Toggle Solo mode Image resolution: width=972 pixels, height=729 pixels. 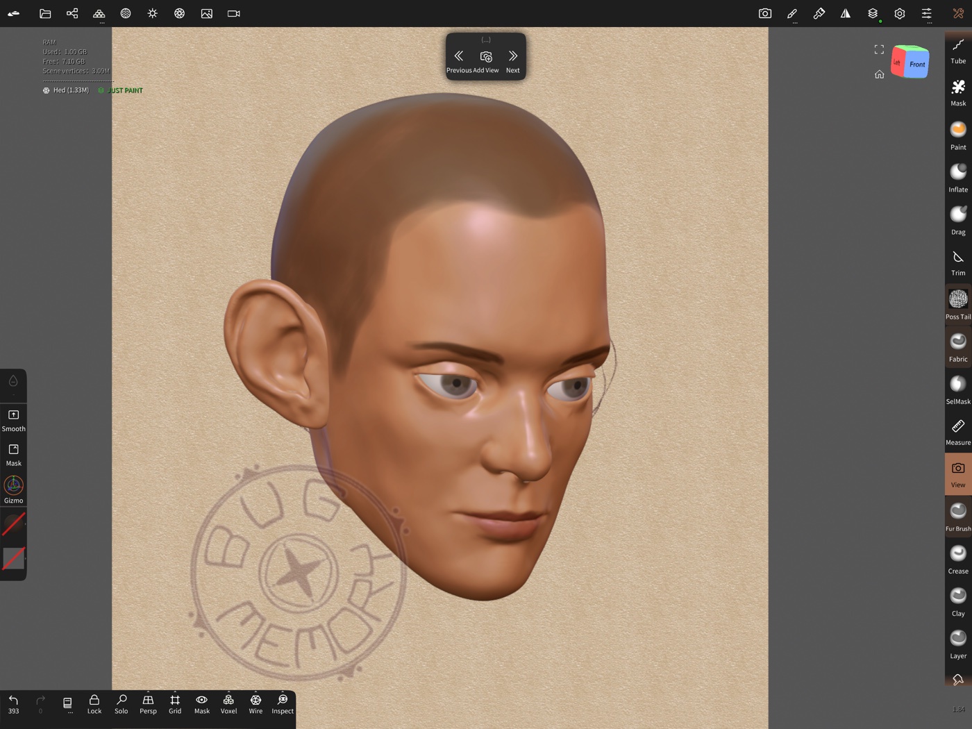click(x=121, y=704)
